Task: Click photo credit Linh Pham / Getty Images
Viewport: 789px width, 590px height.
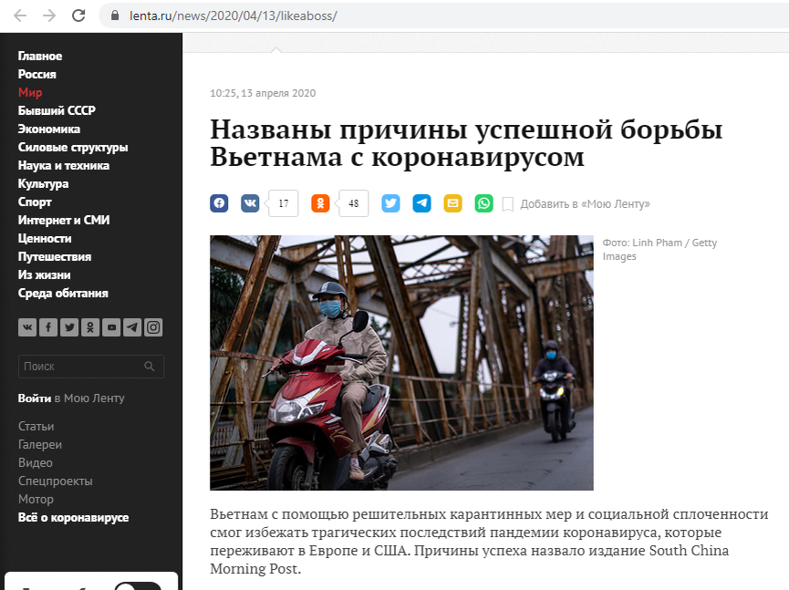Action: (659, 250)
